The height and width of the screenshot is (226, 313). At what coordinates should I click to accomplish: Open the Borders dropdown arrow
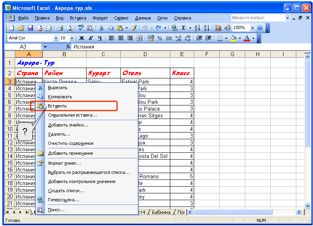pyautogui.click(x=226, y=38)
